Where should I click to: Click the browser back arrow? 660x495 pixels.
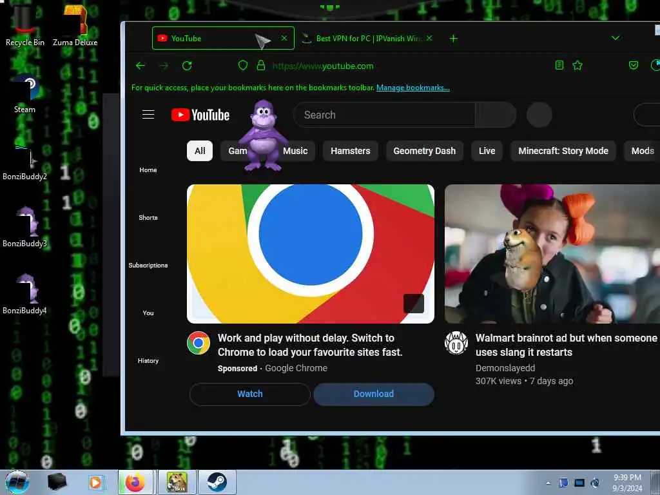point(141,66)
